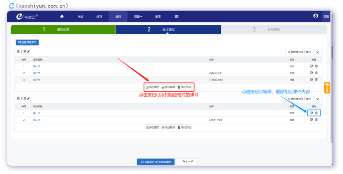
Task: Open the 第三节 link in chapter 1
Action: click(37, 80)
